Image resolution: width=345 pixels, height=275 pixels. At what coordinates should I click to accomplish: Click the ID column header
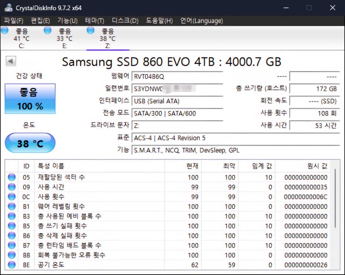tap(26, 166)
